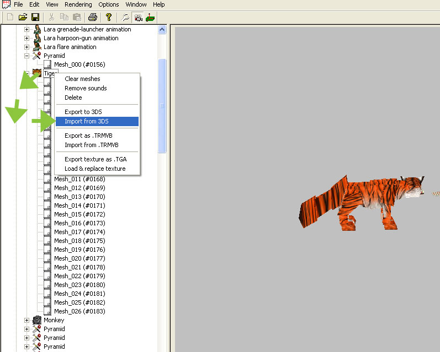Expand Lara flare animation node
This screenshot has width=440, height=352.
(x=26, y=47)
